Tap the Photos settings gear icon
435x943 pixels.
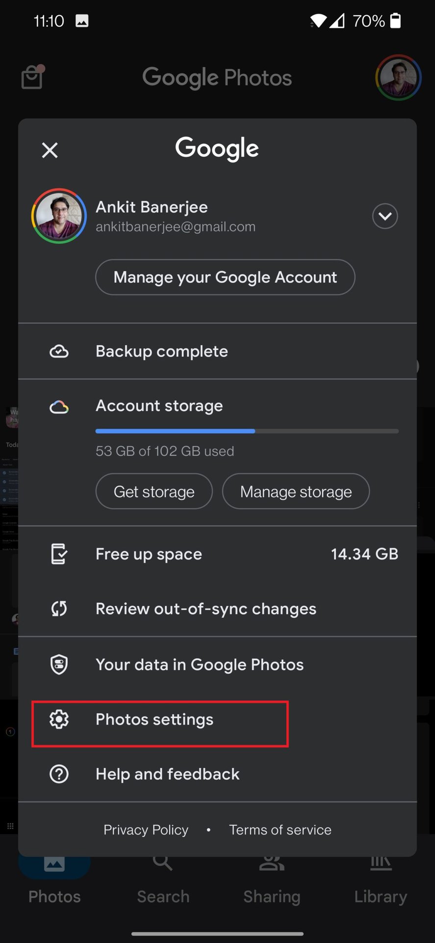tap(59, 720)
